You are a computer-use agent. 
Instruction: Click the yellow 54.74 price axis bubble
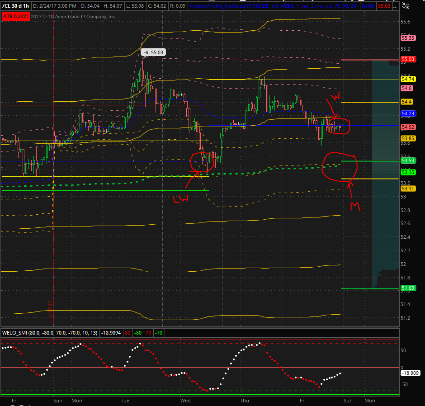(408, 79)
